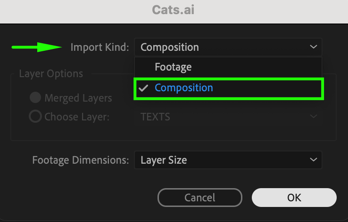Click the Choose Layer label text
Screen dimensions: 348x222
point(77,116)
